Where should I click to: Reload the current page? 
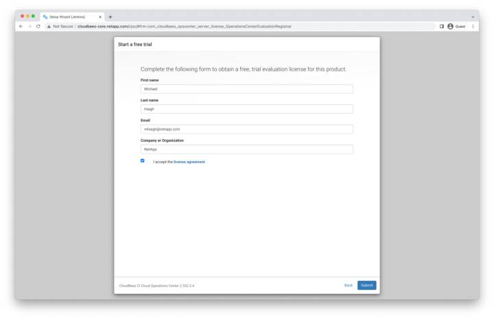[x=38, y=26]
